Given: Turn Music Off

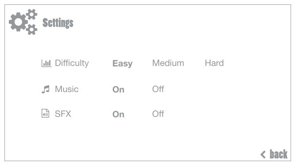Looking at the screenshot, I should tap(158, 89).
